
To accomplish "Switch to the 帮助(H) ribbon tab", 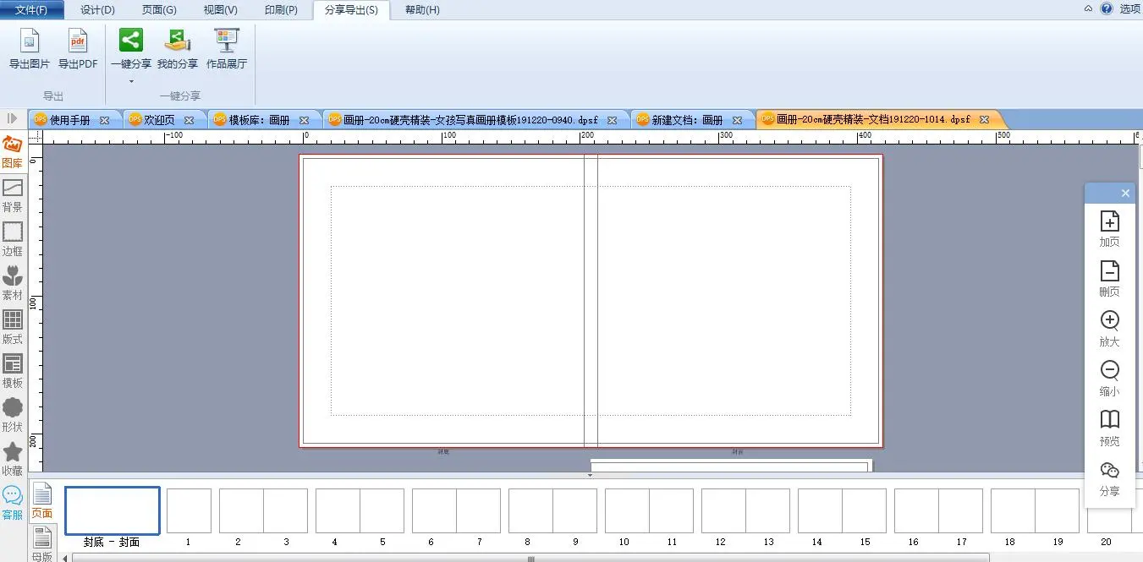I will coord(422,10).
